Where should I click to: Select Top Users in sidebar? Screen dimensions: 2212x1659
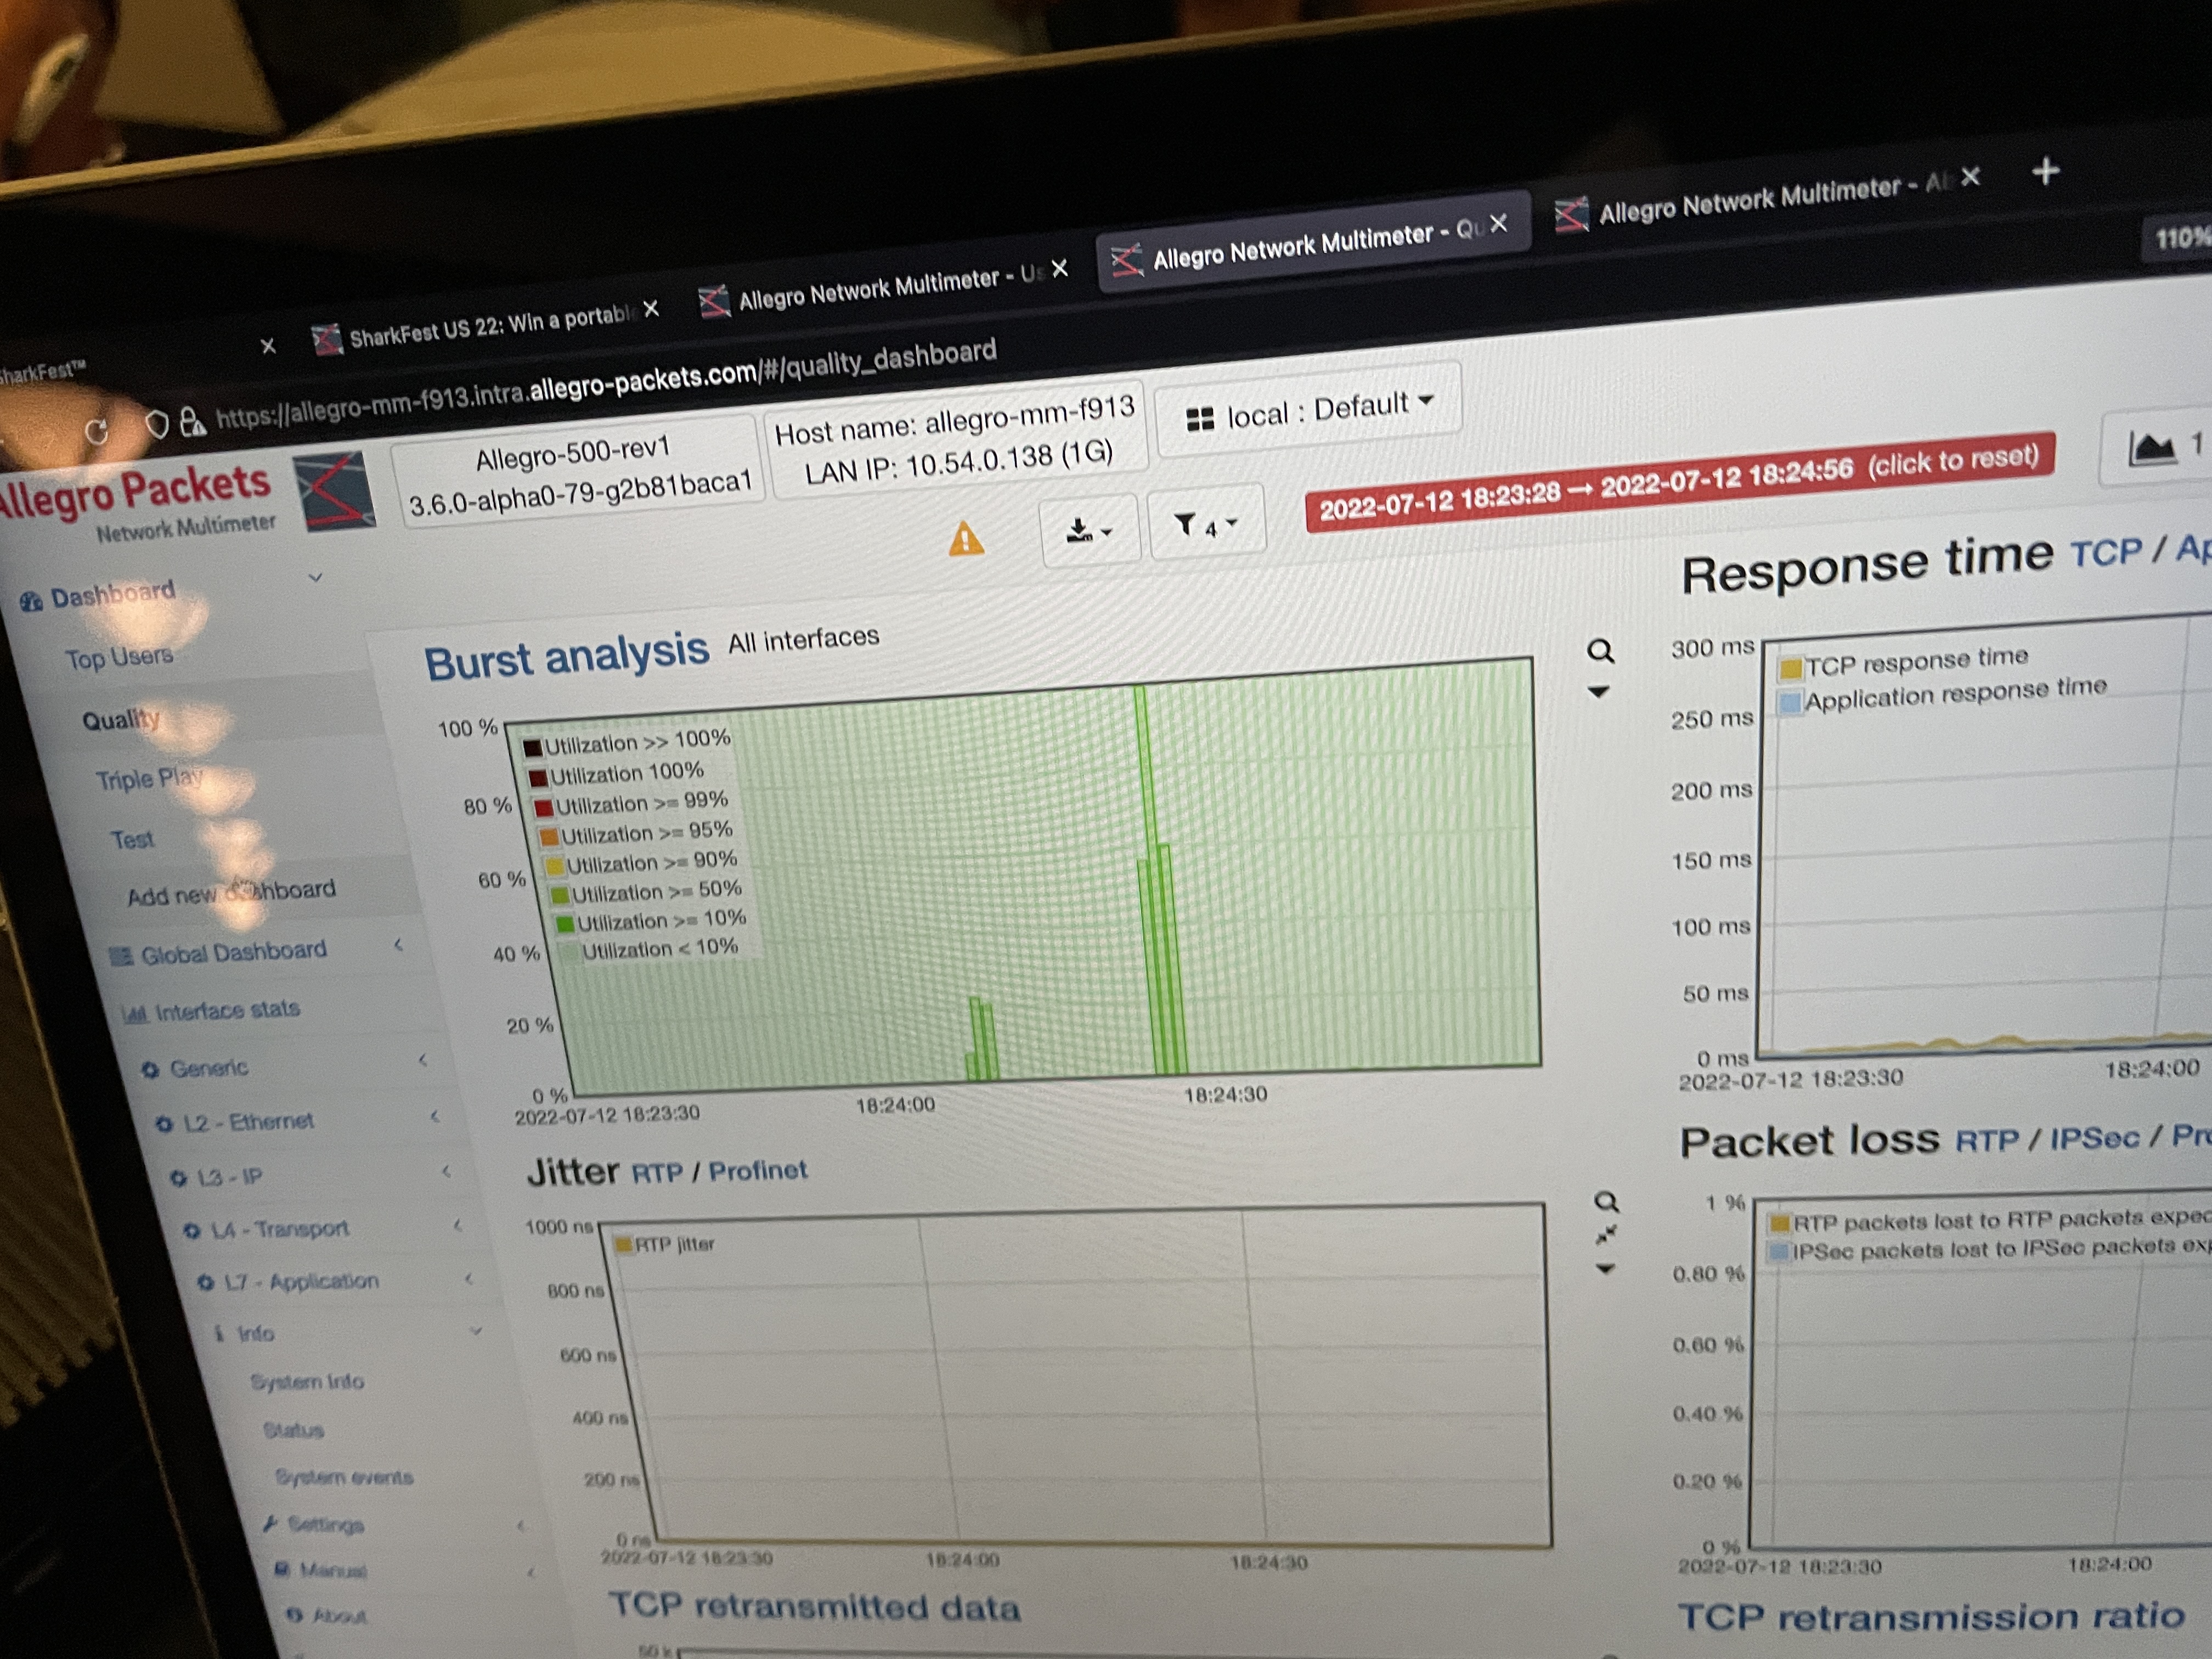119,658
